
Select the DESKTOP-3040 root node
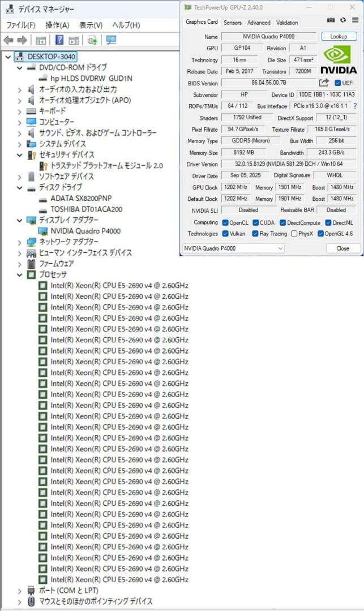click(x=46, y=57)
